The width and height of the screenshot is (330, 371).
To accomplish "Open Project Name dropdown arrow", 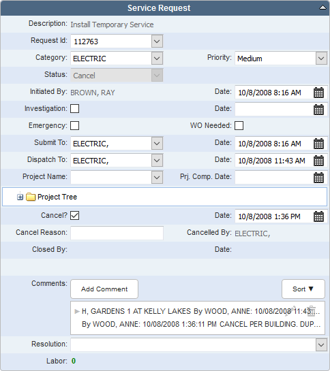I will click(x=157, y=178).
